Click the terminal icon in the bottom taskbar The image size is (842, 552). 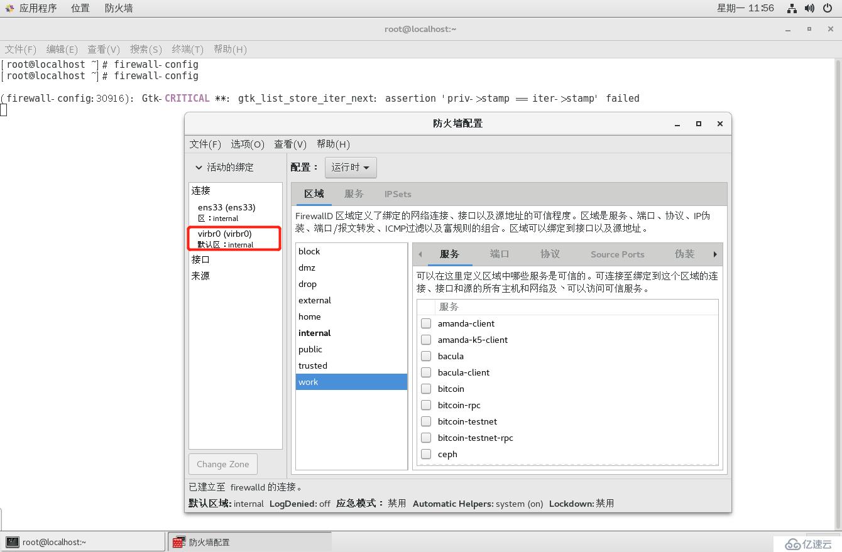tap(12, 542)
